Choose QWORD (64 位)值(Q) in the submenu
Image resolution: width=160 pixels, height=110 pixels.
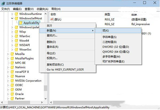tap(118, 52)
